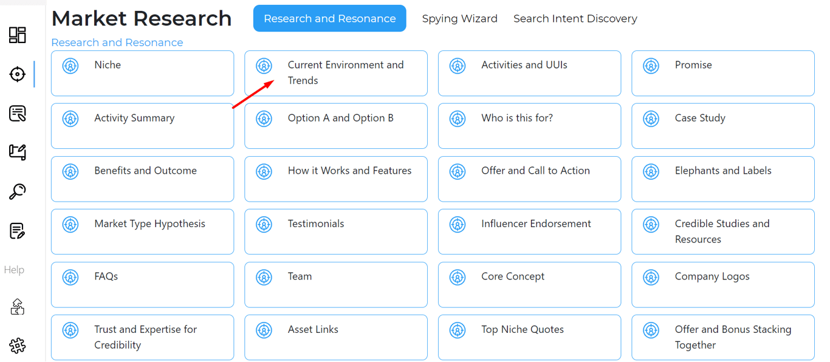This screenshot has width=830, height=362.
Task: Click the Help label in sidebar
Action: coord(14,270)
